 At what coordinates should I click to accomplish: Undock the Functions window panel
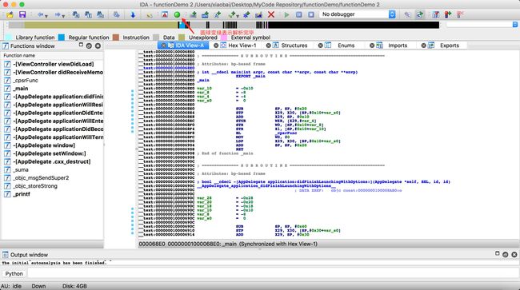point(89,46)
